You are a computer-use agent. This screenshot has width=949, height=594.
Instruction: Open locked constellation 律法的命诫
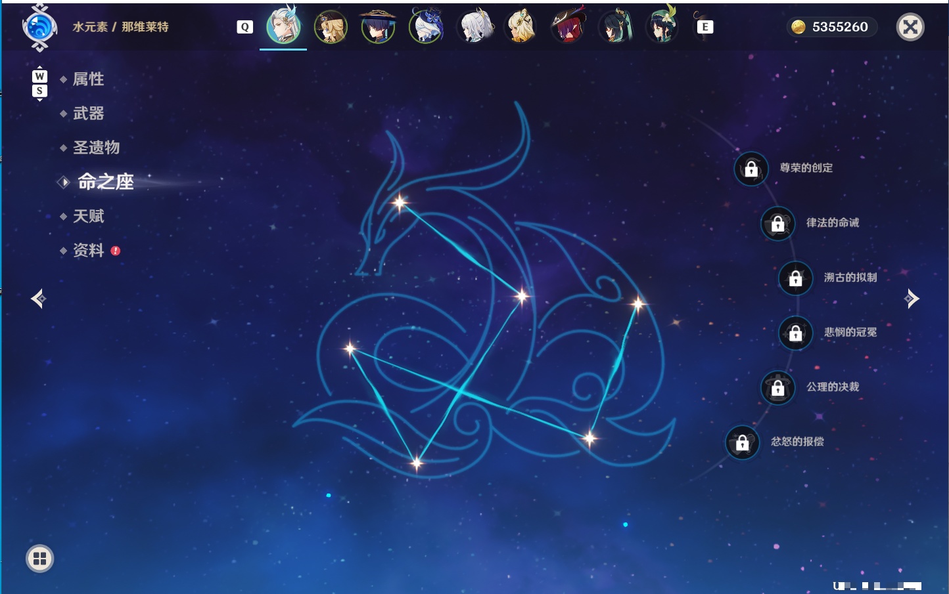coord(778,223)
